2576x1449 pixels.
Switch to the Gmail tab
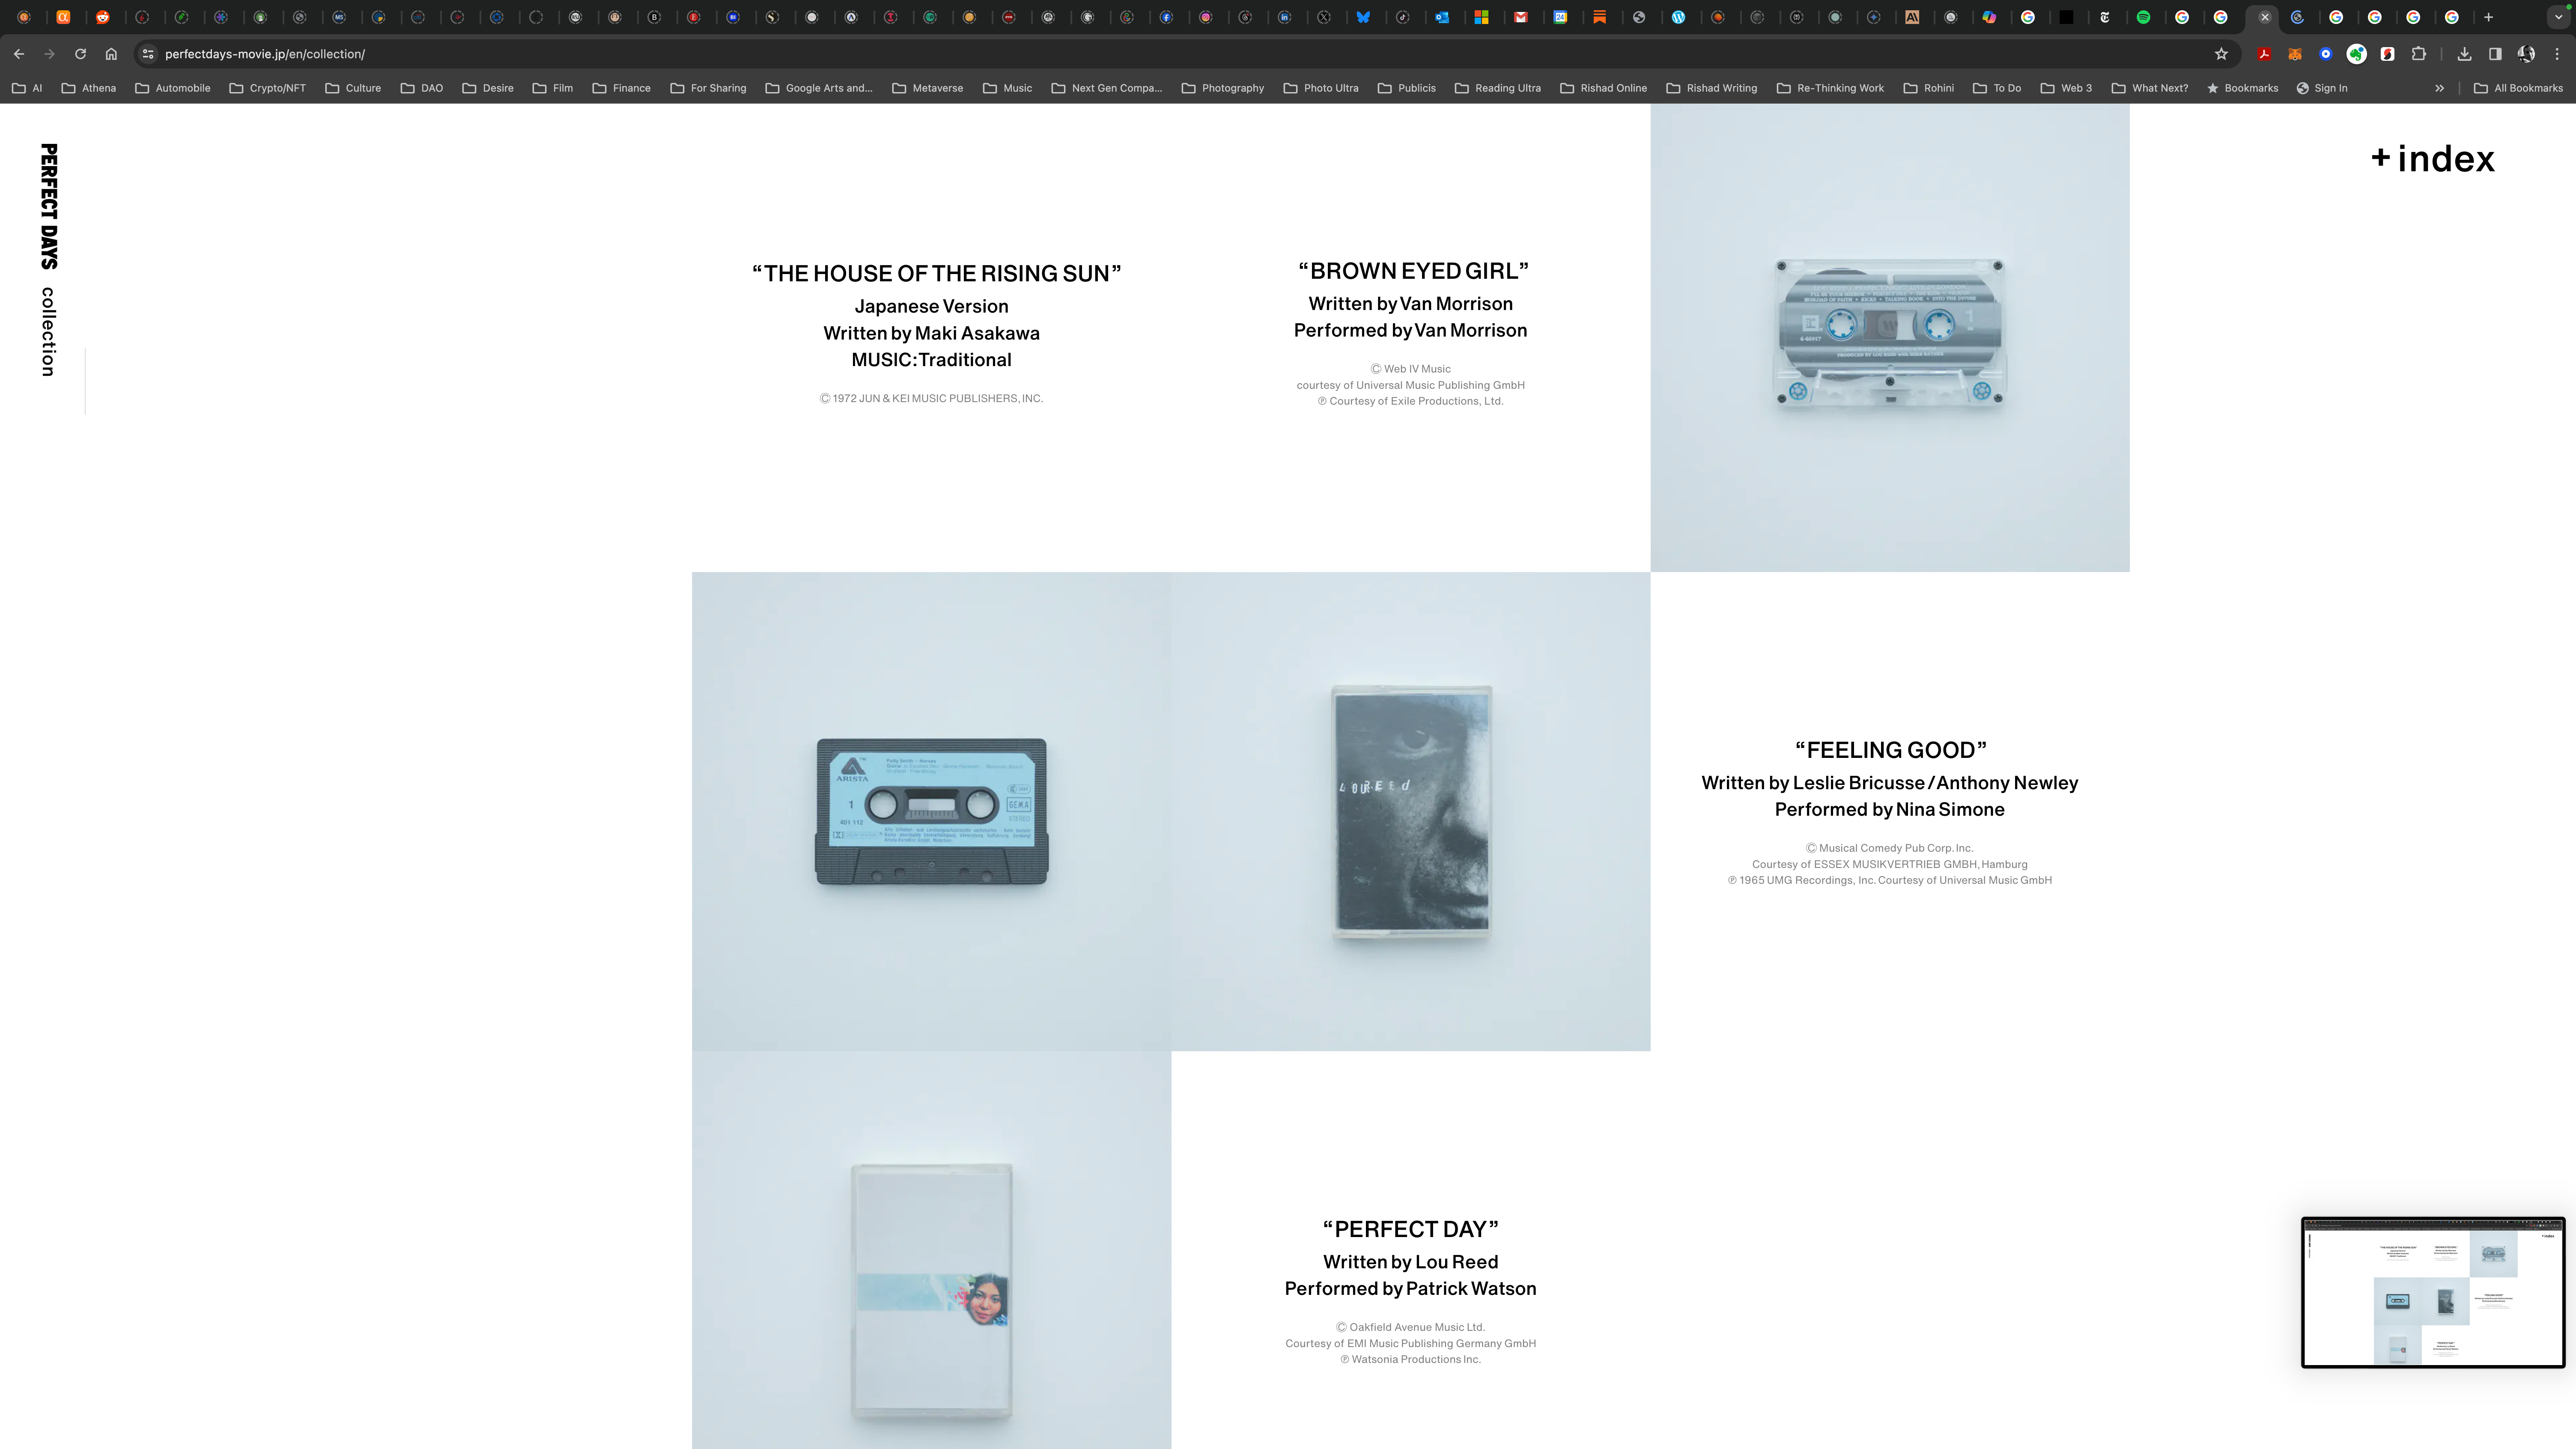[x=1521, y=17]
